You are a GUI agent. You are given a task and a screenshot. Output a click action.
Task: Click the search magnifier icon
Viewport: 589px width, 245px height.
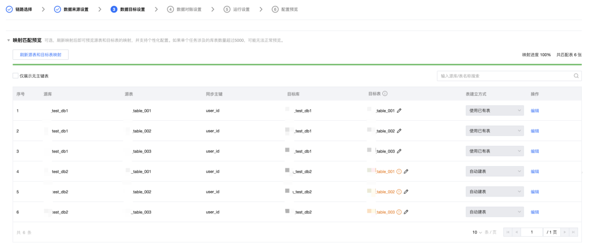pos(576,76)
